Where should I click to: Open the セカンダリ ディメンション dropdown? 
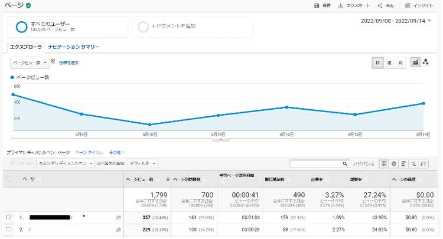pyautogui.click(x=66, y=163)
